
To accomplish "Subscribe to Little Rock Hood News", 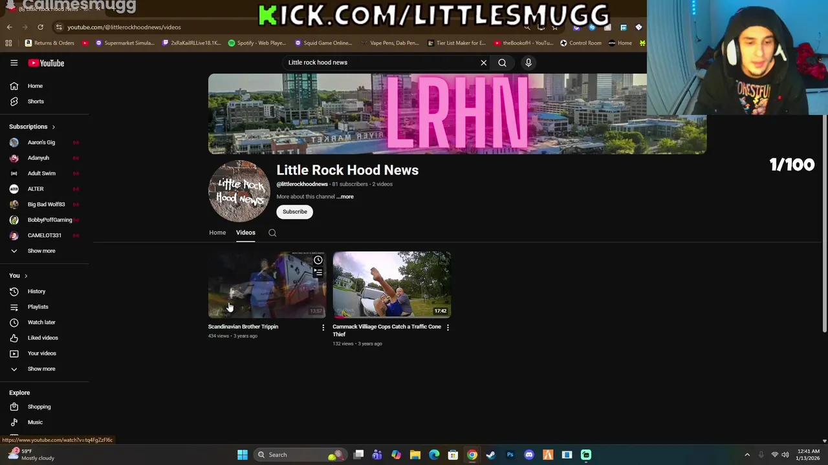I will pos(294,212).
